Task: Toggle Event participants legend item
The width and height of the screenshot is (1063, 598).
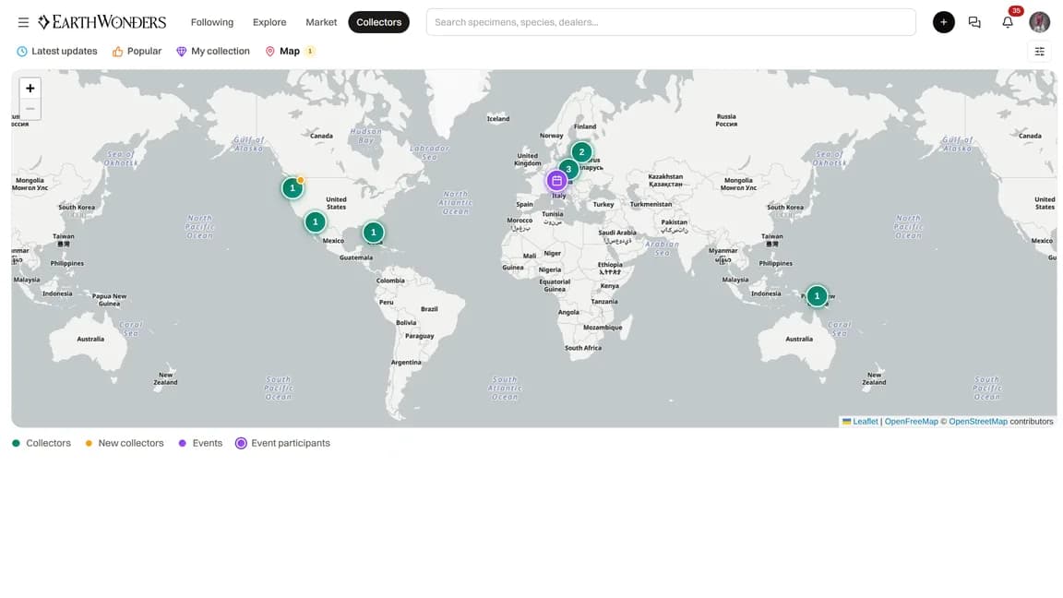Action: (282, 443)
